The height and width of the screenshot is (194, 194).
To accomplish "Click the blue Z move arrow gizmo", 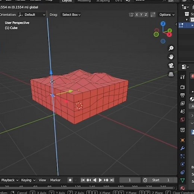I will click(51, 72).
